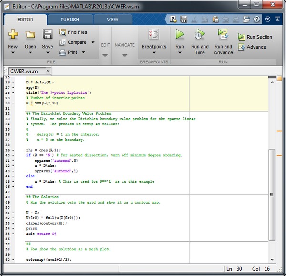Screen dimensions: 286x276
Task: Click the Advance button
Action: tap(252, 47)
